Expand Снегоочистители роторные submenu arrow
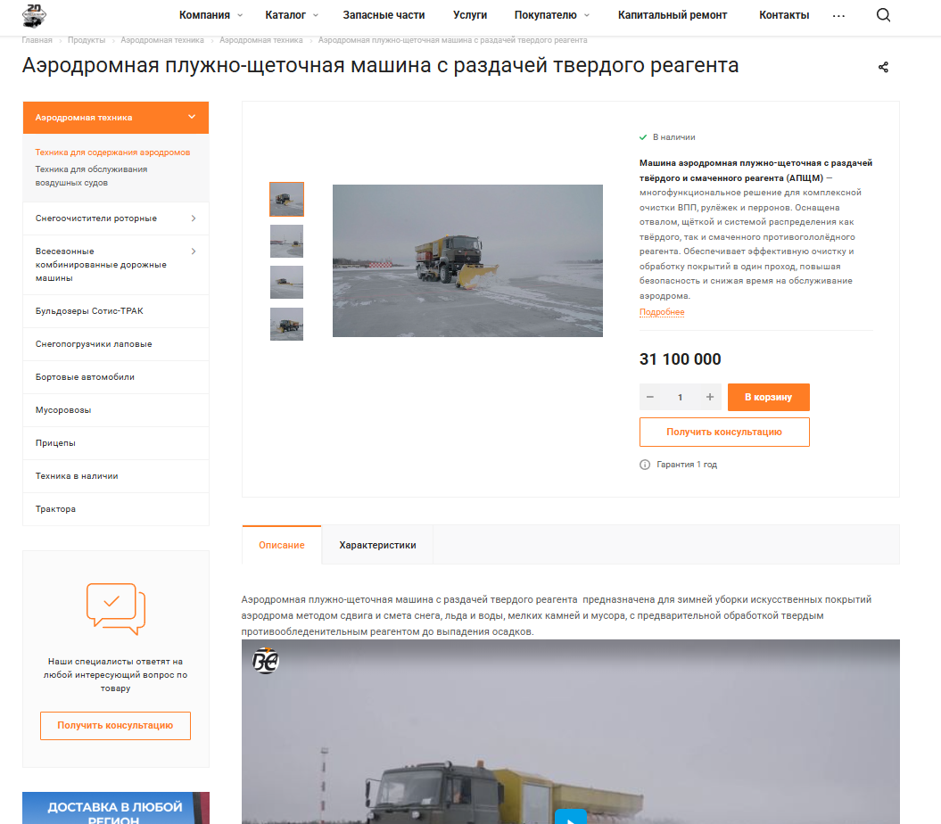941x824 pixels. pyautogui.click(x=194, y=218)
